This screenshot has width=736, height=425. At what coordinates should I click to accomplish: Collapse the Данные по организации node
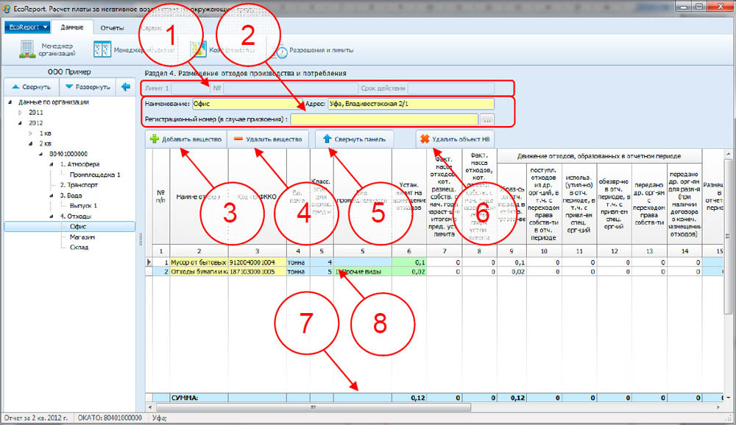click(10, 102)
